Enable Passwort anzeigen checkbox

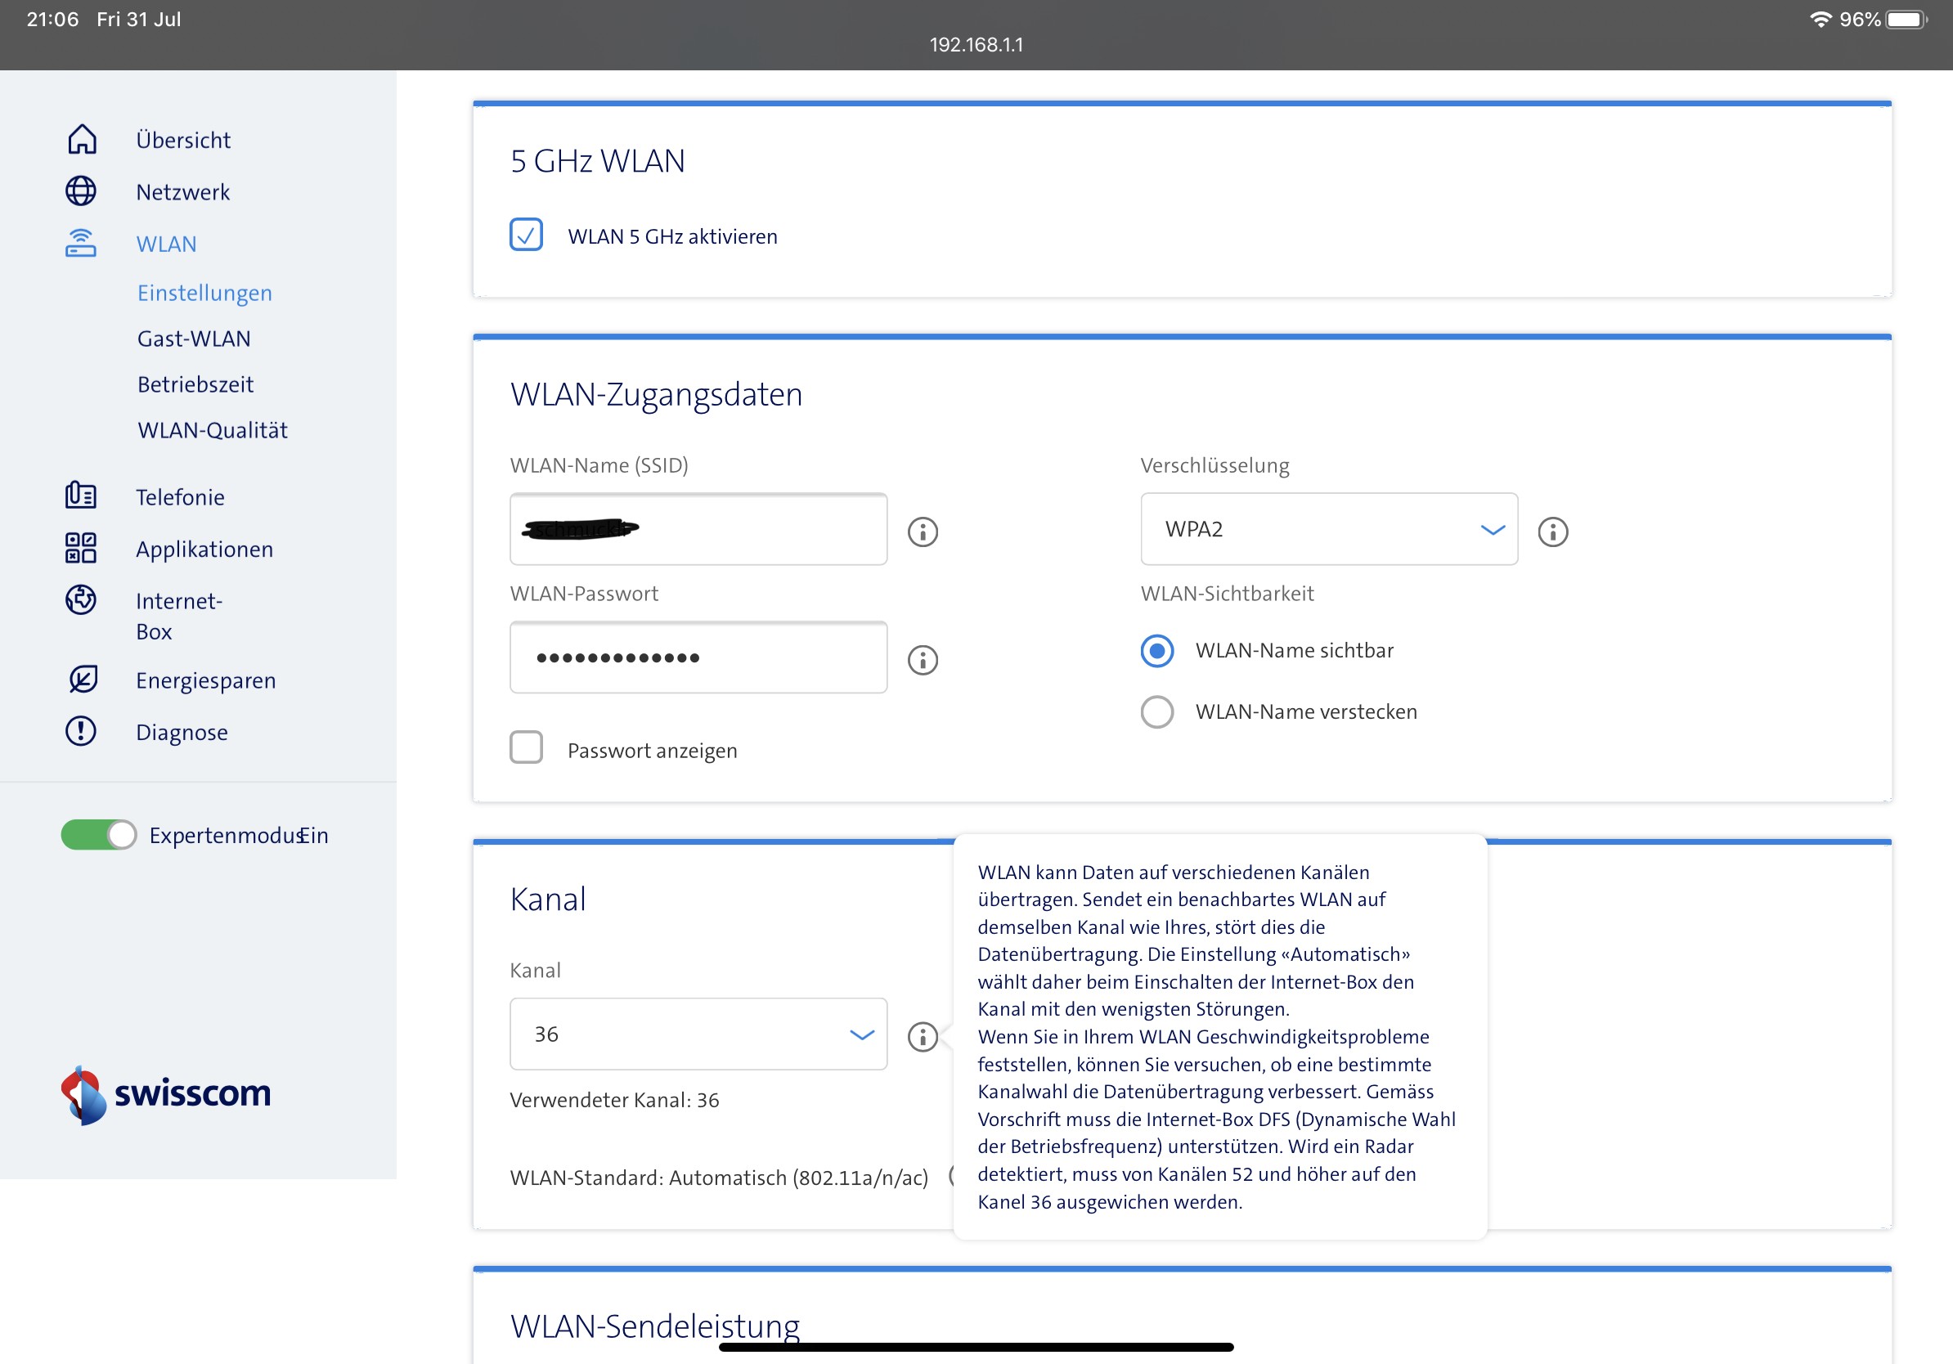527,747
